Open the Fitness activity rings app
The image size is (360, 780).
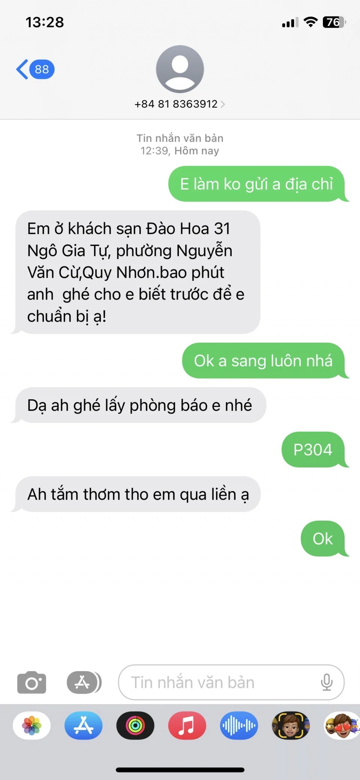point(135,725)
